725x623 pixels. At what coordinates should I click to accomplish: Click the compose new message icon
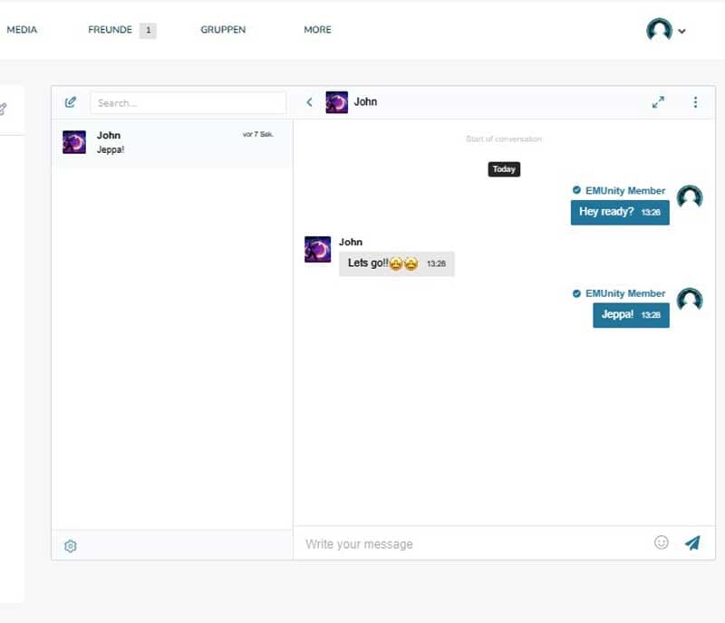(x=71, y=102)
